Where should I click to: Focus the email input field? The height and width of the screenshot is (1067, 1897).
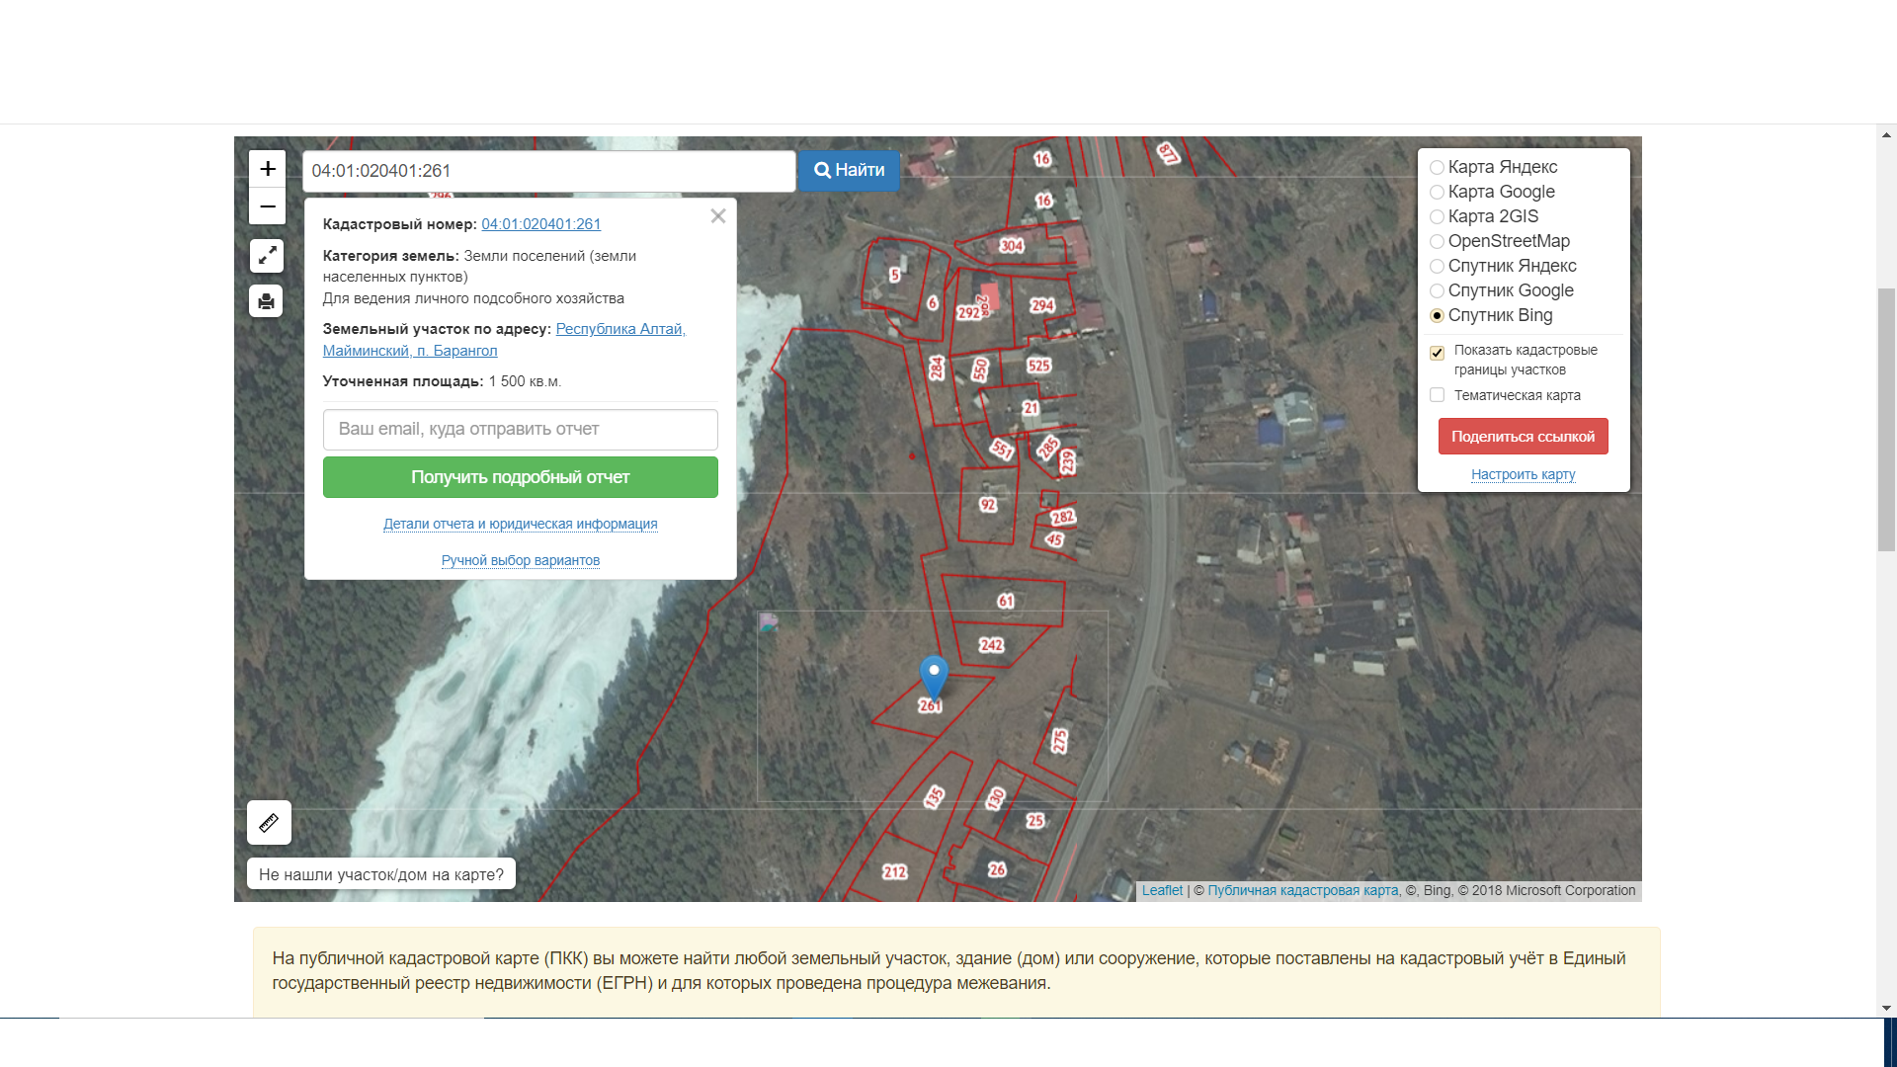click(x=520, y=430)
